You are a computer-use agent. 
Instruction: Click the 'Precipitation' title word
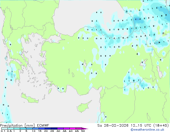[11, 126]
